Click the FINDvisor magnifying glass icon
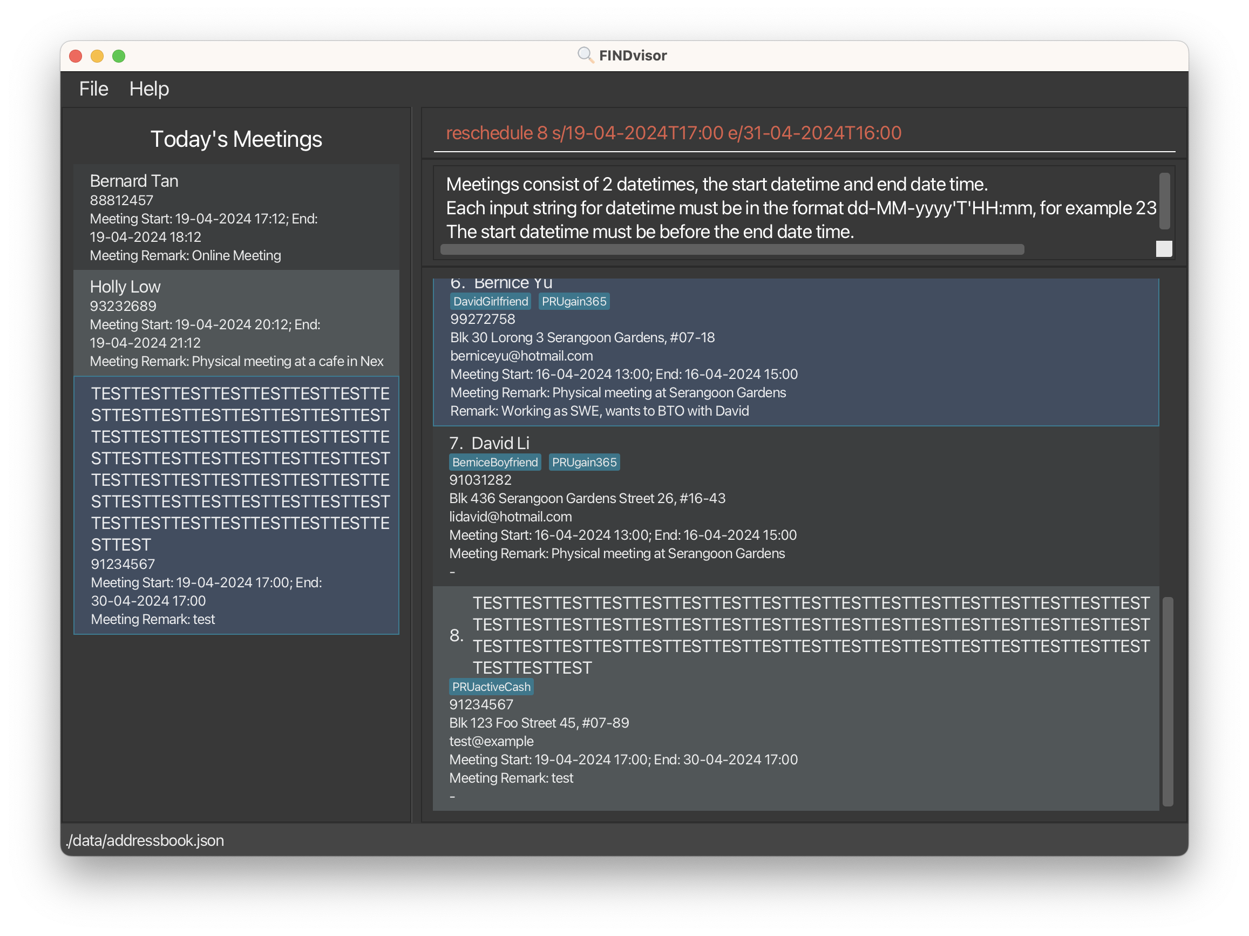The height and width of the screenshot is (936, 1249). [585, 55]
